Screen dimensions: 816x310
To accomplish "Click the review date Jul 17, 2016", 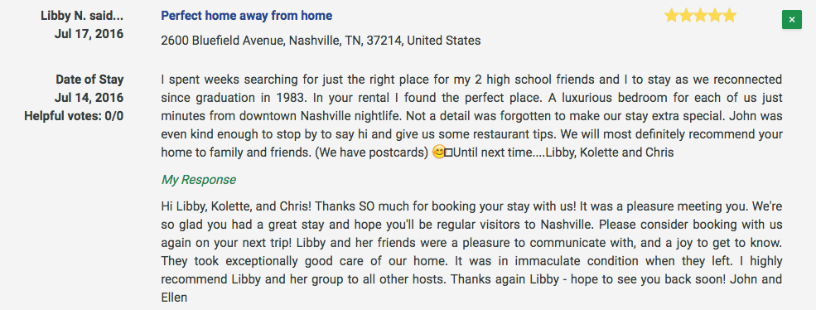I will coord(89,34).
